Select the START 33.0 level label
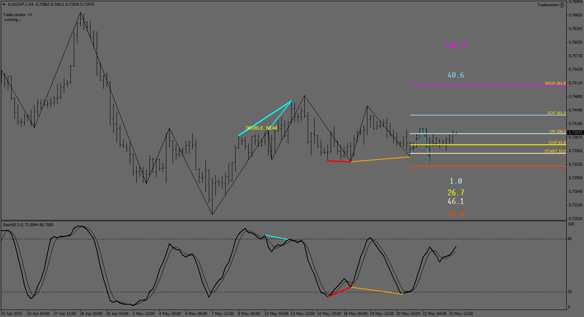This screenshot has width=584, height=317. 555,151
